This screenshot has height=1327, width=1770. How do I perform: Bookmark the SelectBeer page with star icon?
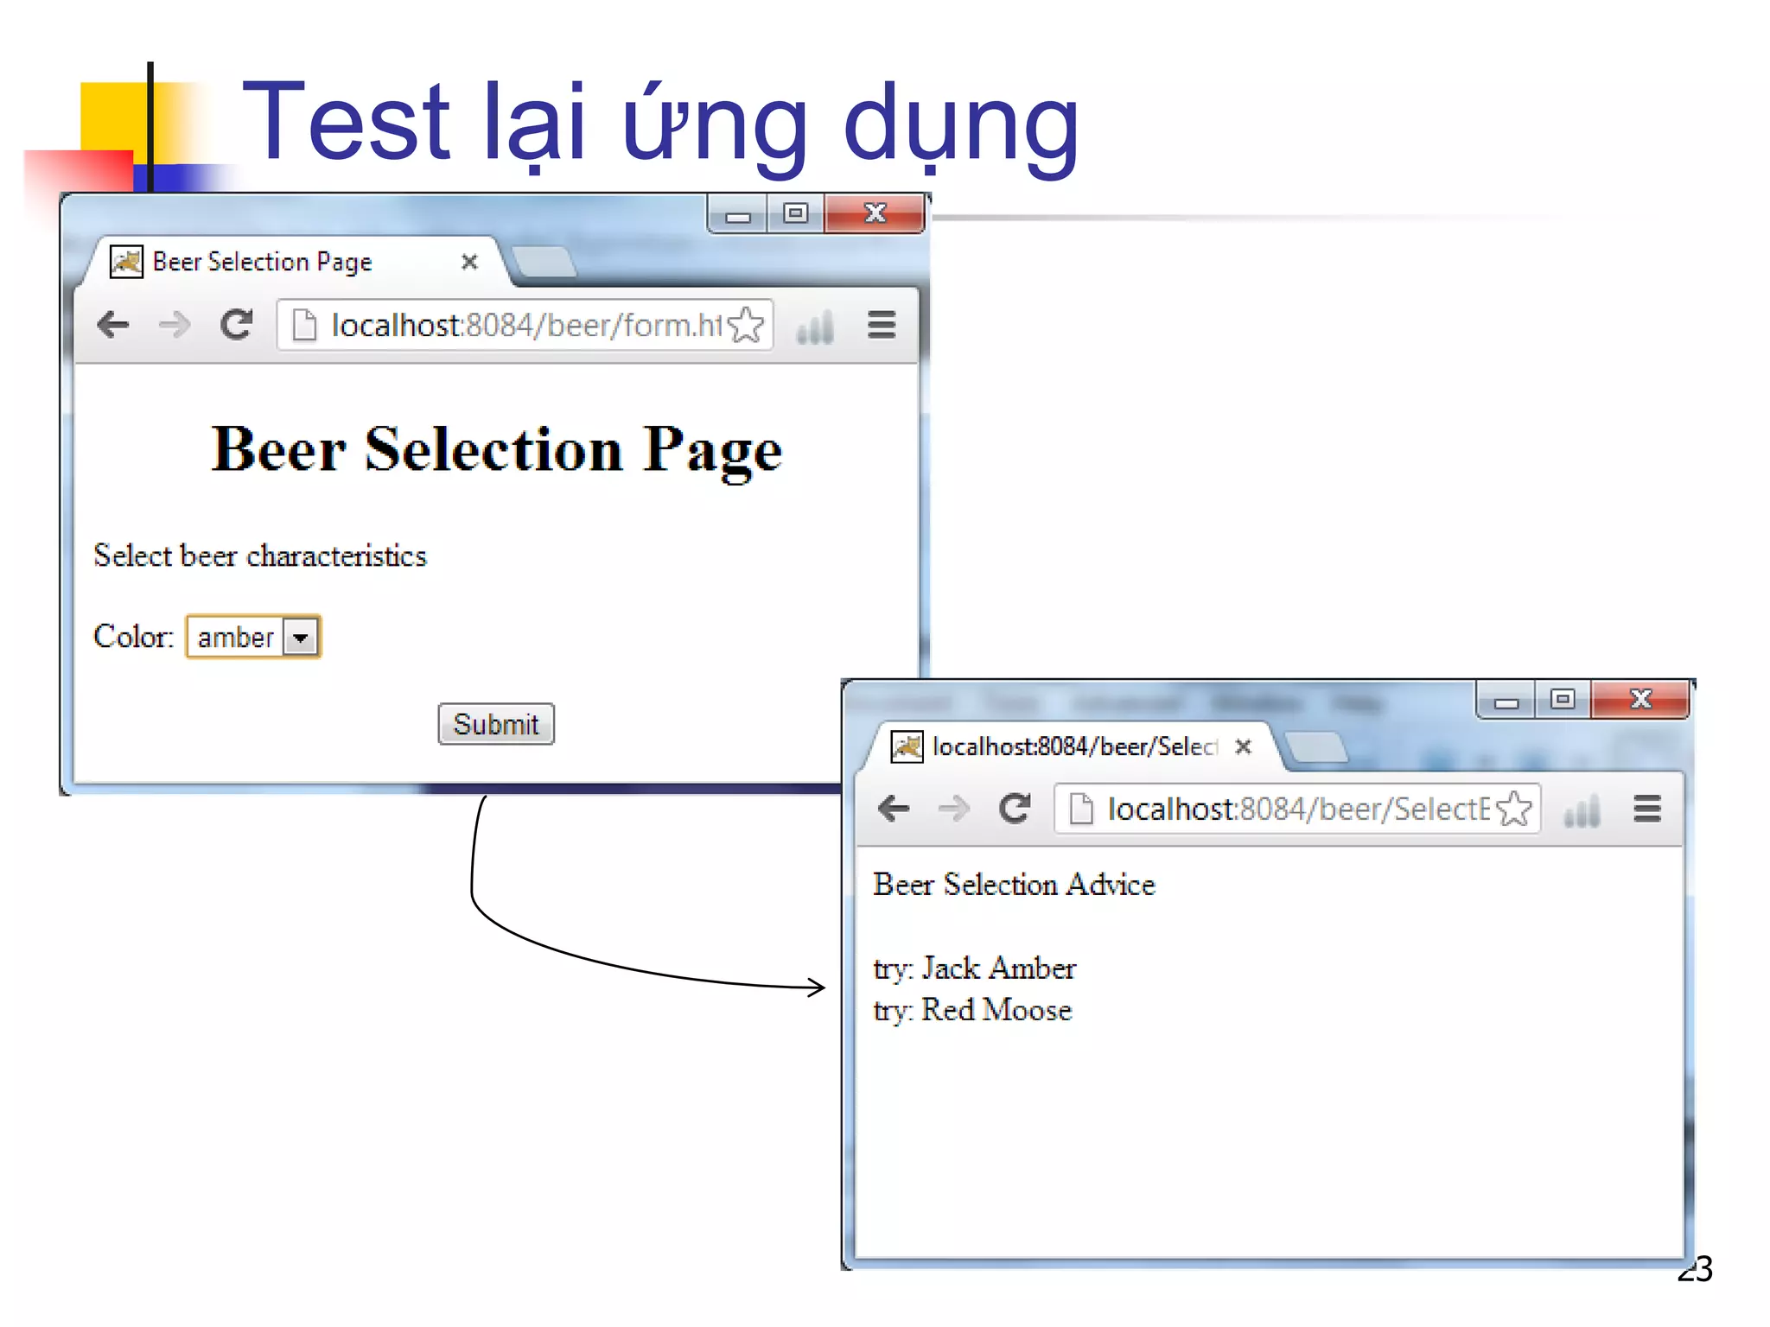1513,810
